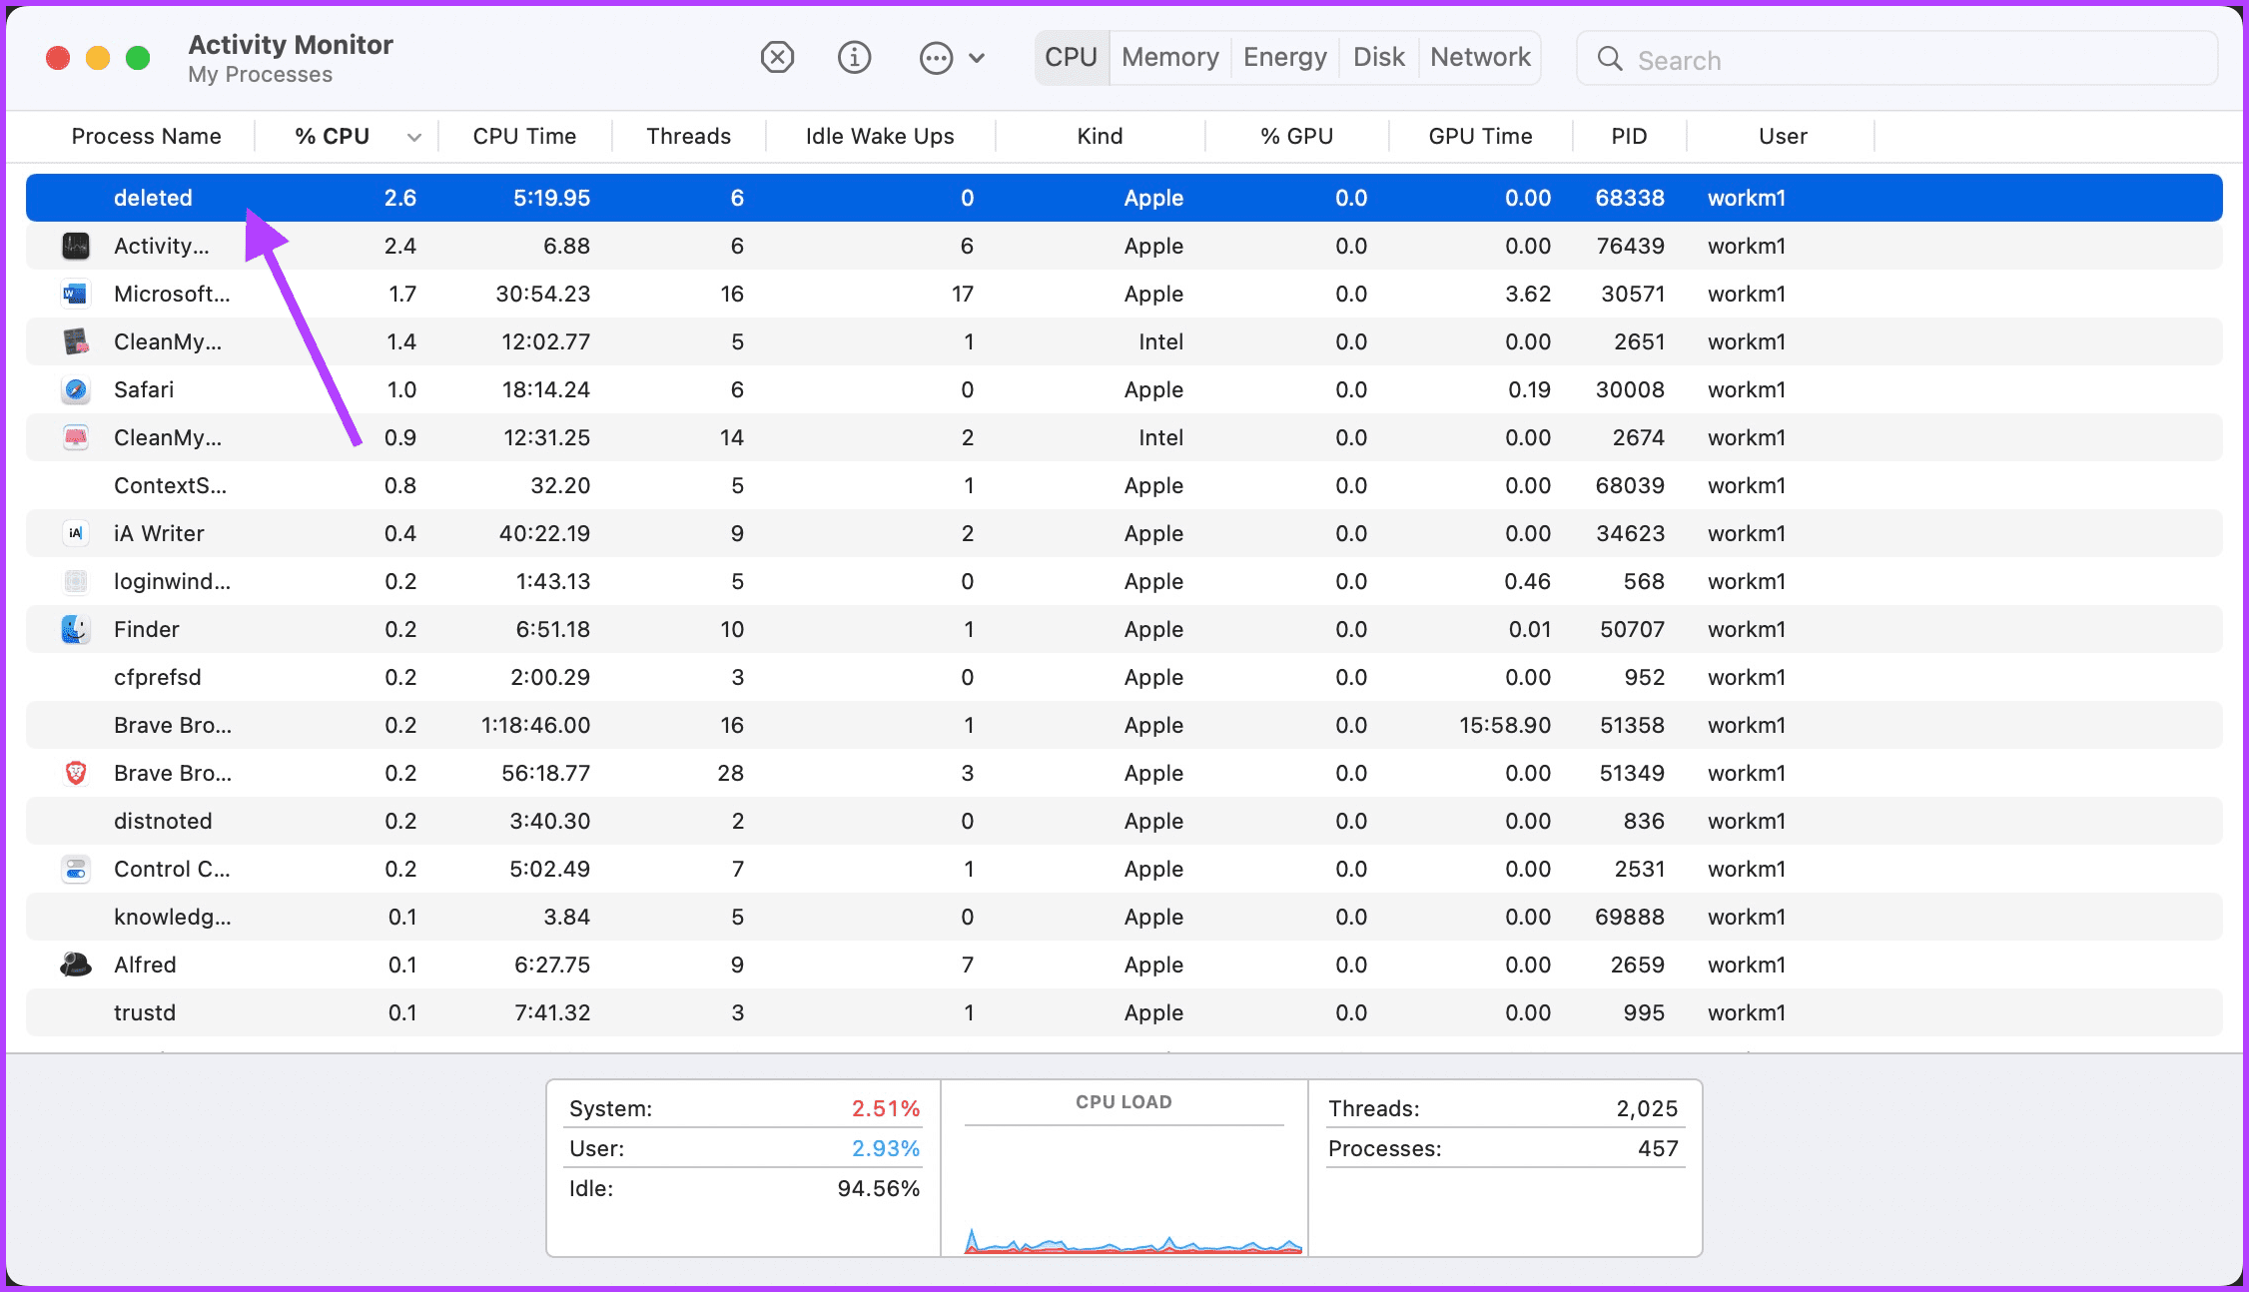Image resolution: width=2249 pixels, height=1292 pixels.
Task: Select the Brave Bro... row with PID 51358
Action: pyautogui.click(x=1124, y=725)
